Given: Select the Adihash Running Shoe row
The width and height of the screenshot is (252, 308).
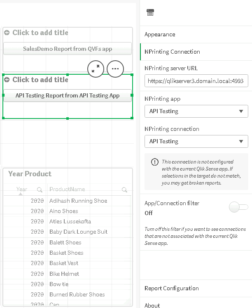Looking at the screenshot, I should pyautogui.click(x=78, y=201).
